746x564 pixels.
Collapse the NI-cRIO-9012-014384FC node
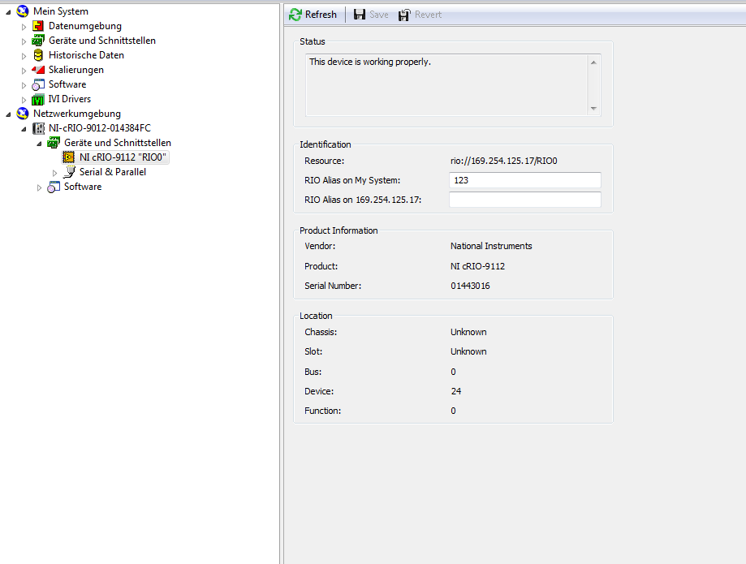(24, 129)
